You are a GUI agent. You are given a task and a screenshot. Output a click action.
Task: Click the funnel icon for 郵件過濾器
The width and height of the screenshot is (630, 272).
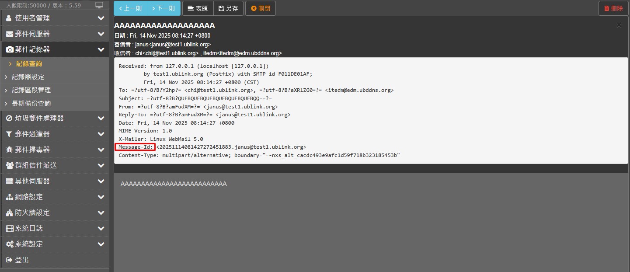(9, 134)
